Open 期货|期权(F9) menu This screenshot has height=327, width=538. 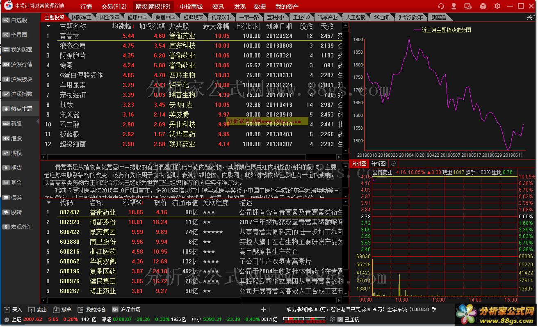(x=153, y=7)
